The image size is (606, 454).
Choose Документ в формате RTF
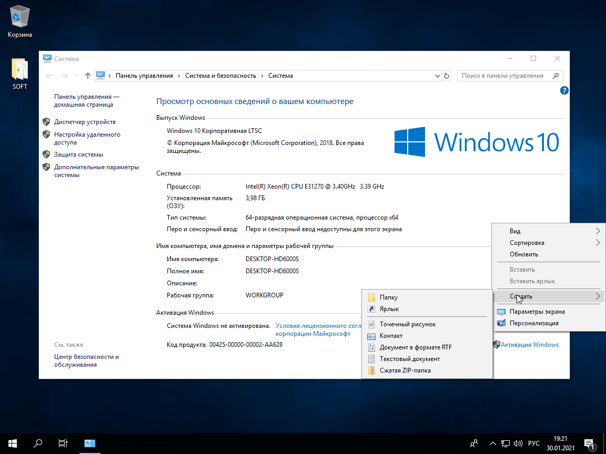click(x=427, y=347)
